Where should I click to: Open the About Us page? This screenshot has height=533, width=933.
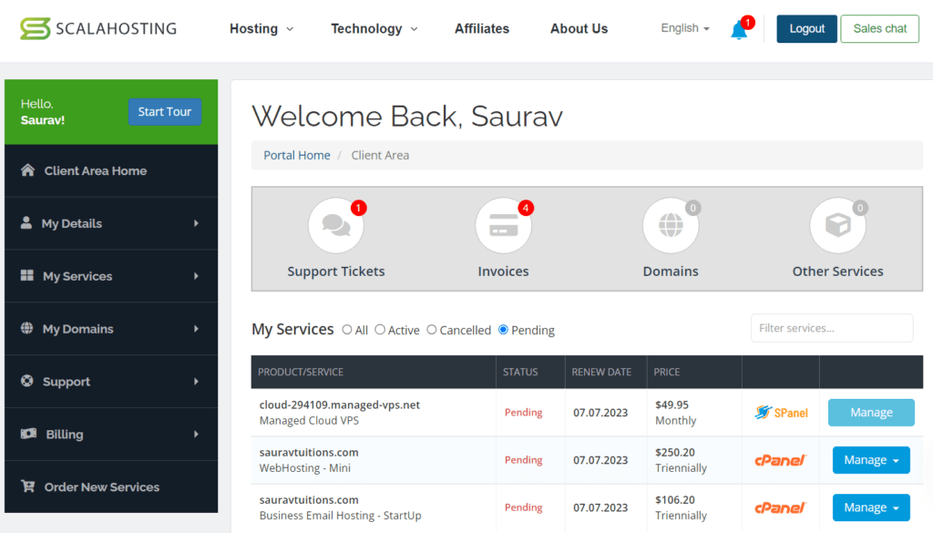pos(579,28)
